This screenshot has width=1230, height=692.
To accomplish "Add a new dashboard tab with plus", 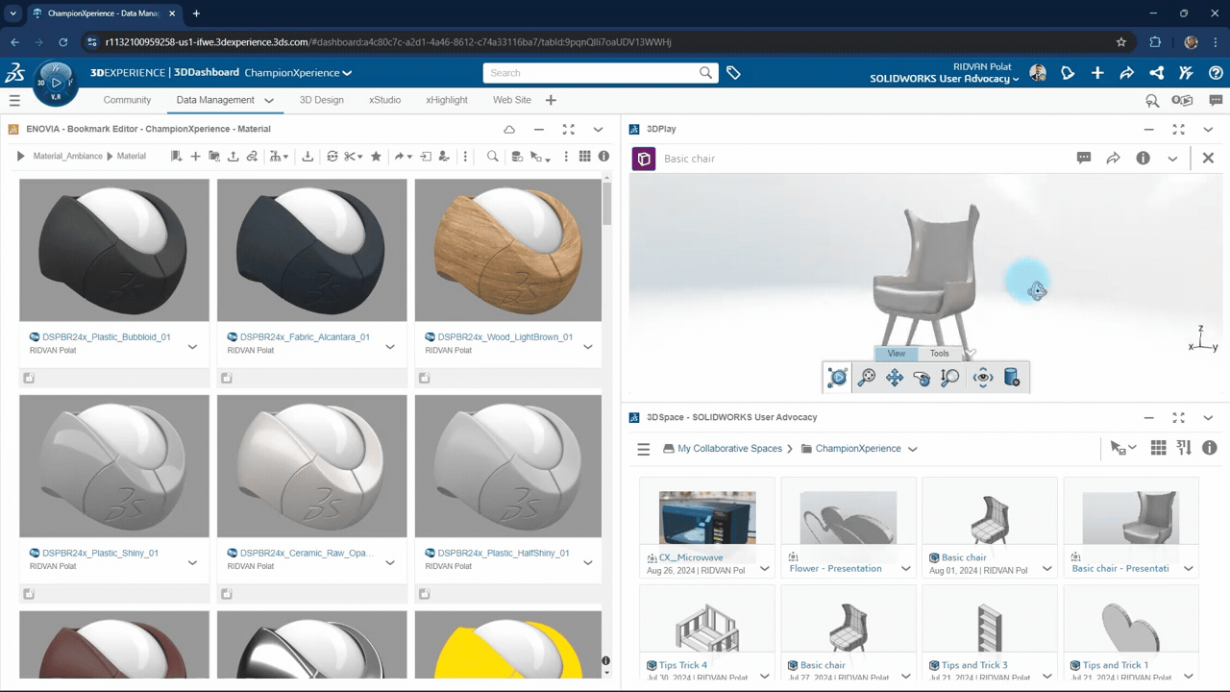I will tap(551, 100).
